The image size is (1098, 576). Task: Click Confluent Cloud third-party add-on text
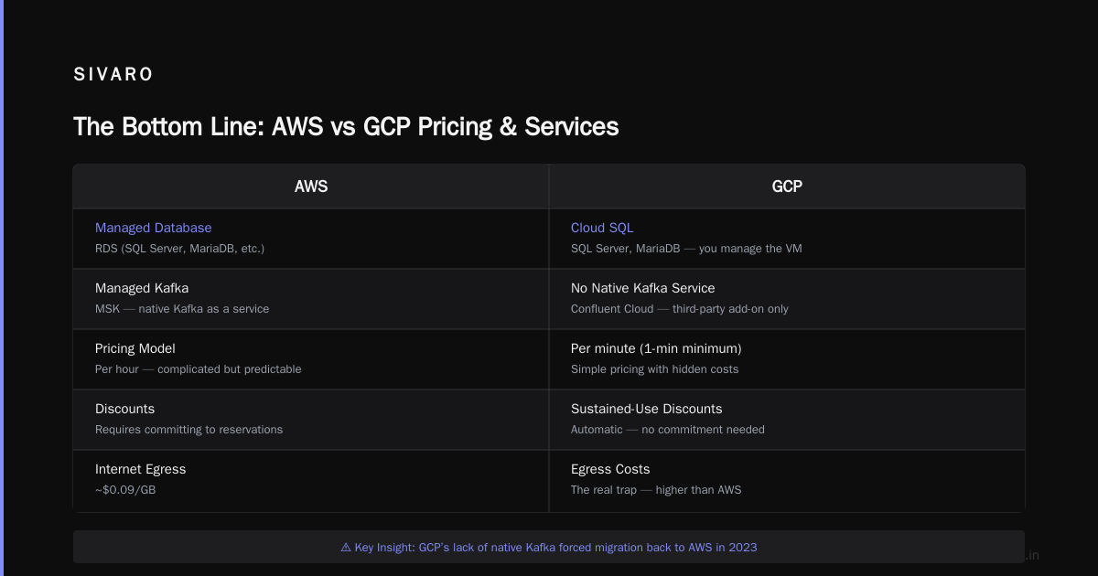tap(680, 309)
